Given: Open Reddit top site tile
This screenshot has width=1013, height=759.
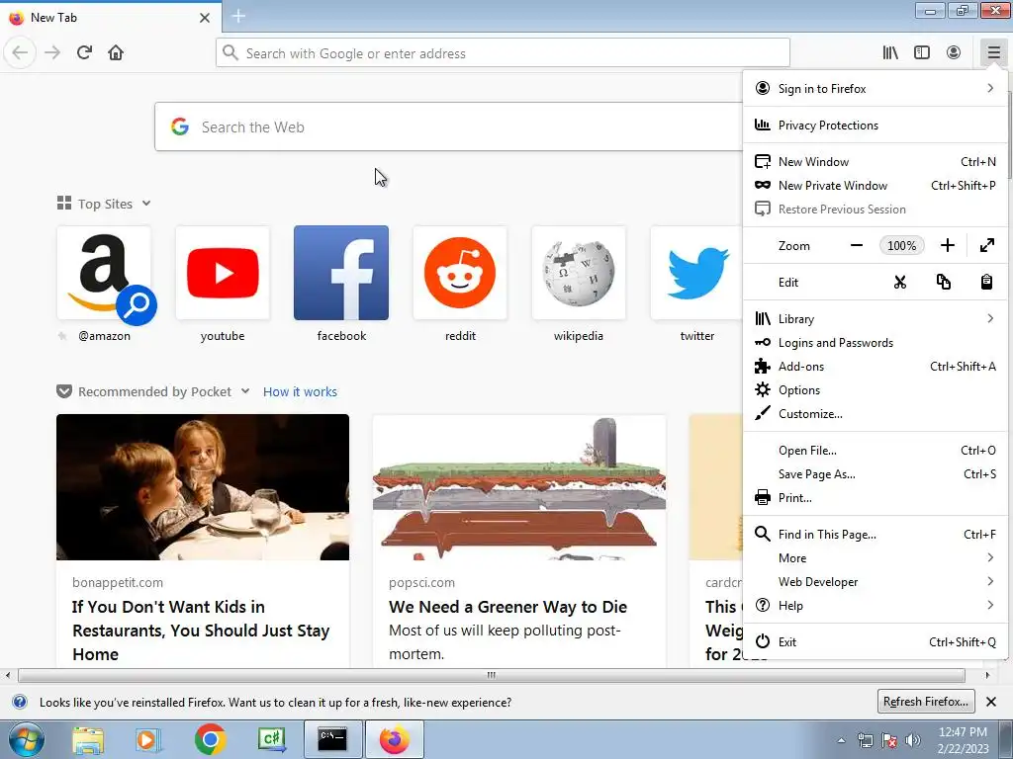Looking at the screenshot, I should (460, 273).
